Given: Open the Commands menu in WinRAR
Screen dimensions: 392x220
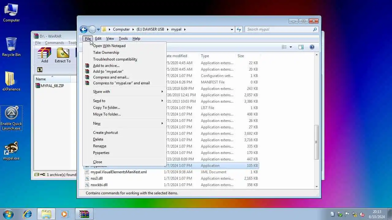Looking at the screenshot, I should [x=55, y=43].
